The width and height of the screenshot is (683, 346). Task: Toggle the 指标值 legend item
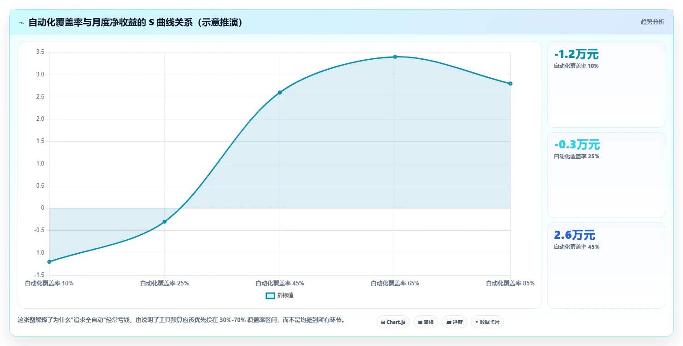(280, 295)
